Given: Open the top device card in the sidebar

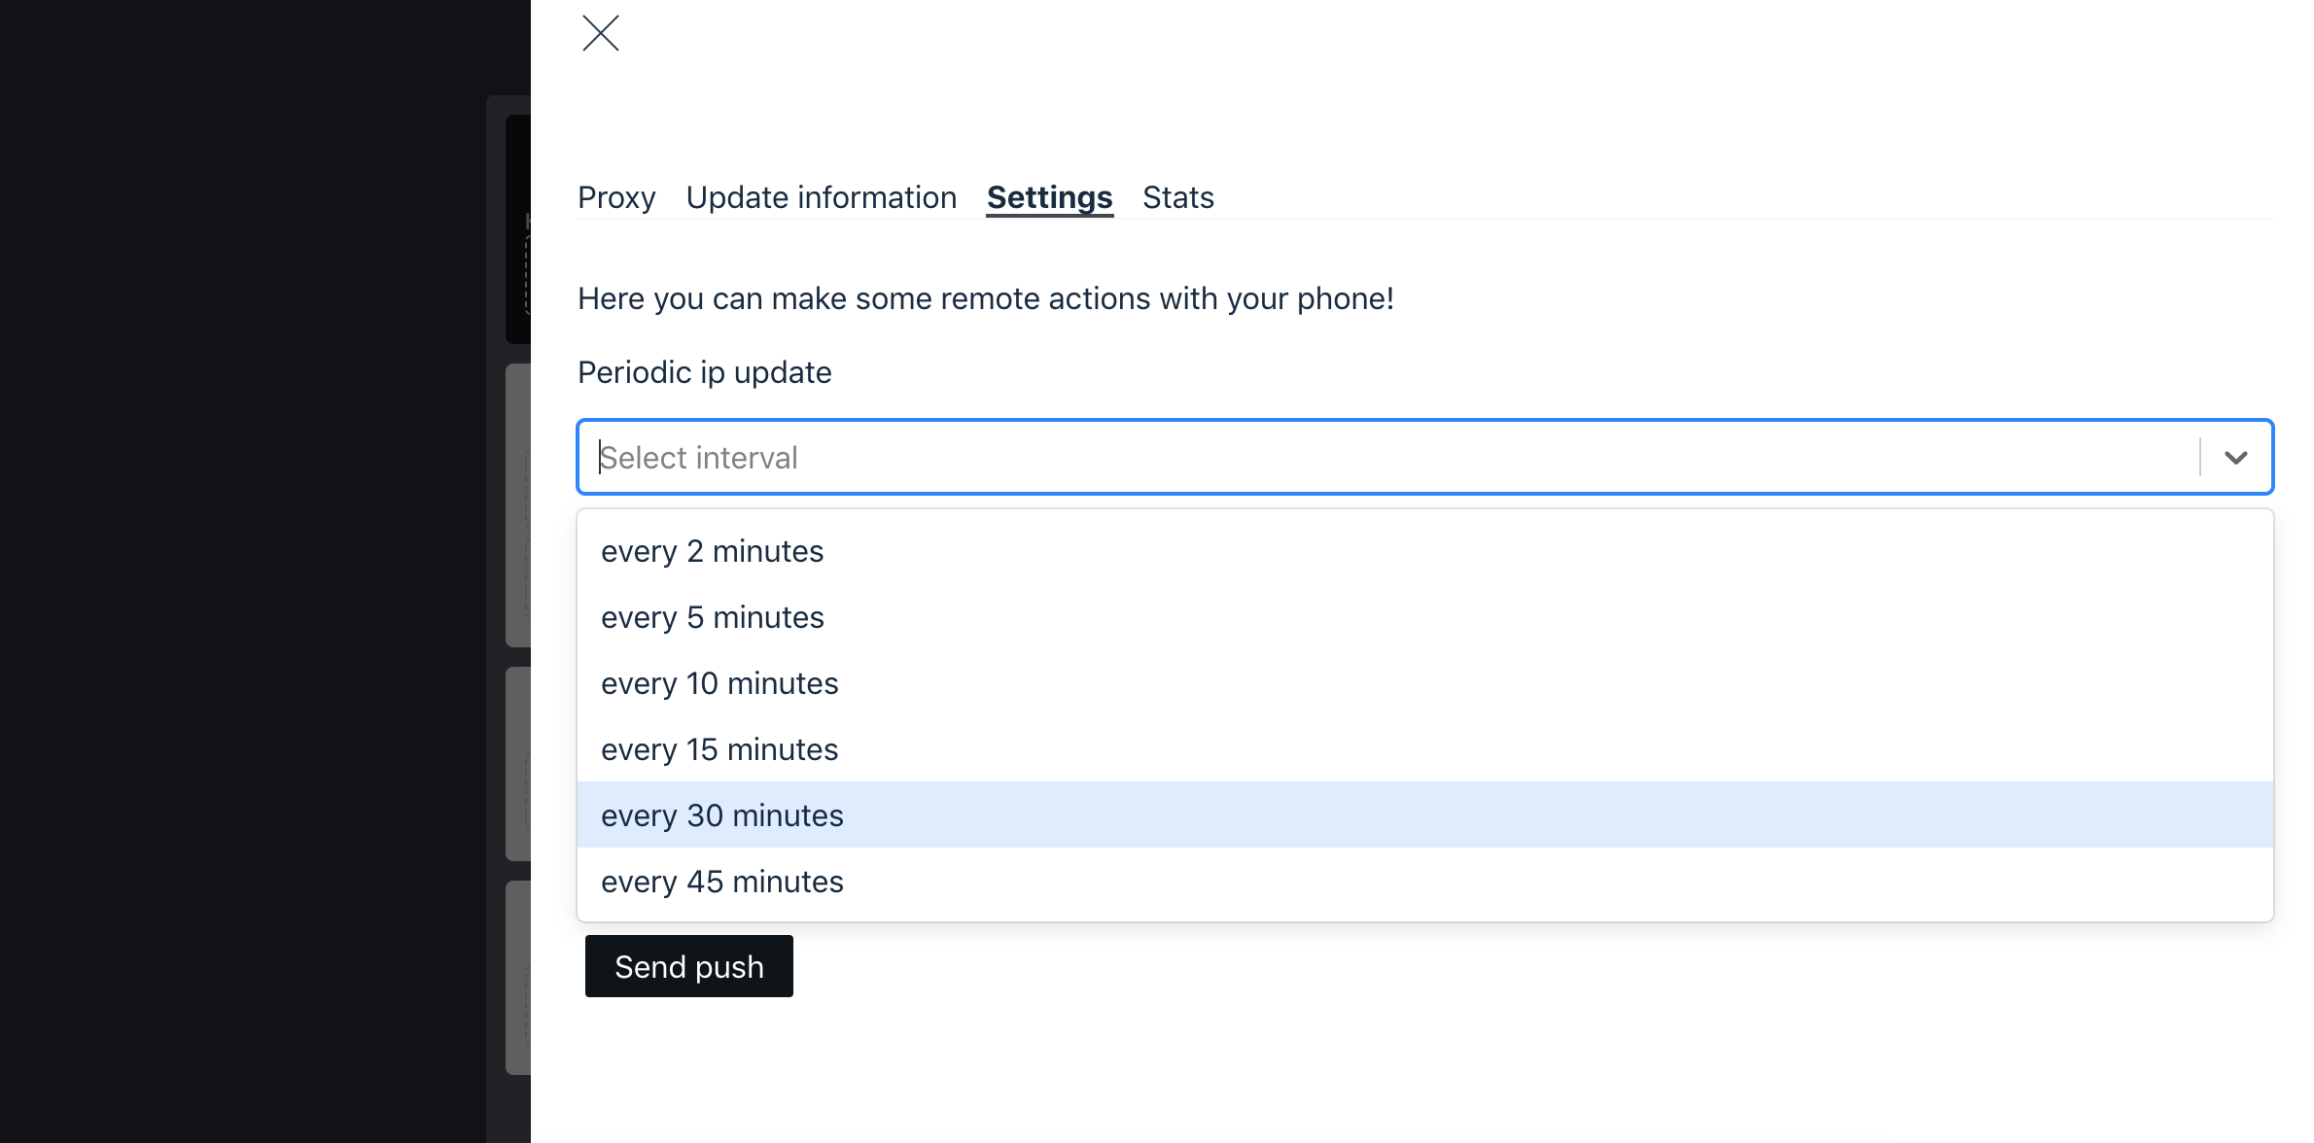Looking at the screenshot, I should (x=515, y=228).
